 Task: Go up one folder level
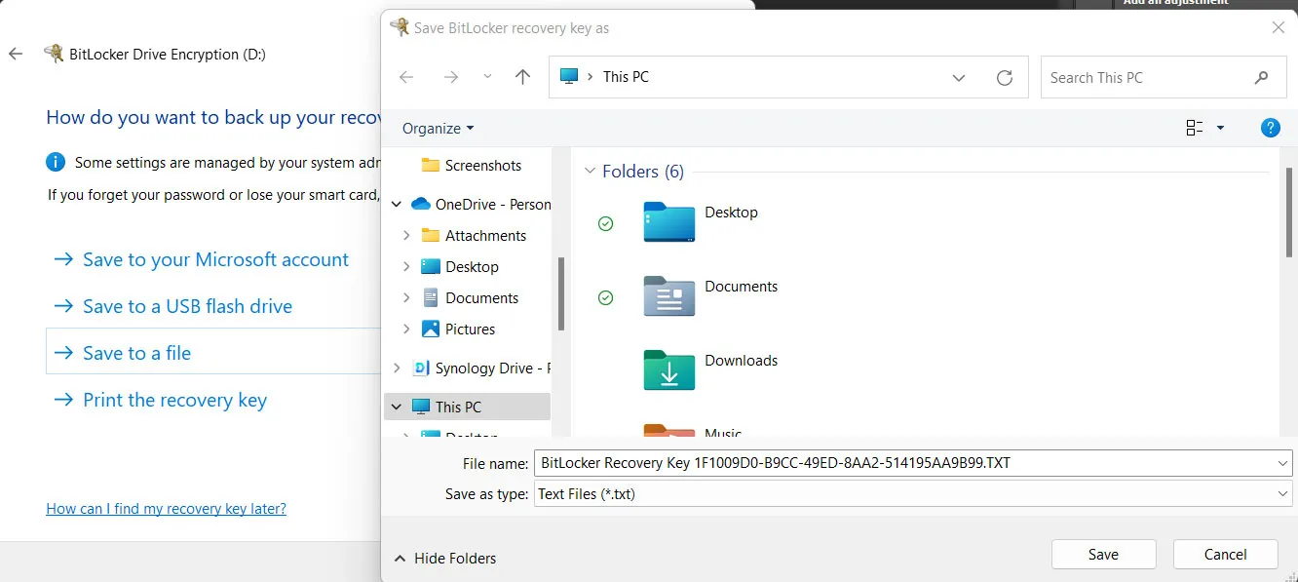[523, 77]
